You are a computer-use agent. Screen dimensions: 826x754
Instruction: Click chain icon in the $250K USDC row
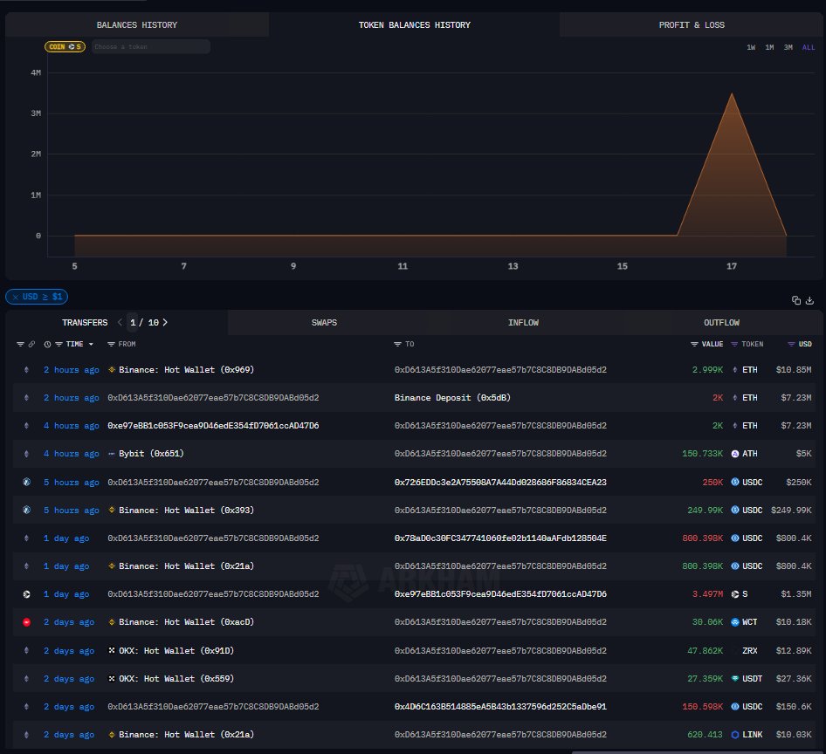coord(26,482)
